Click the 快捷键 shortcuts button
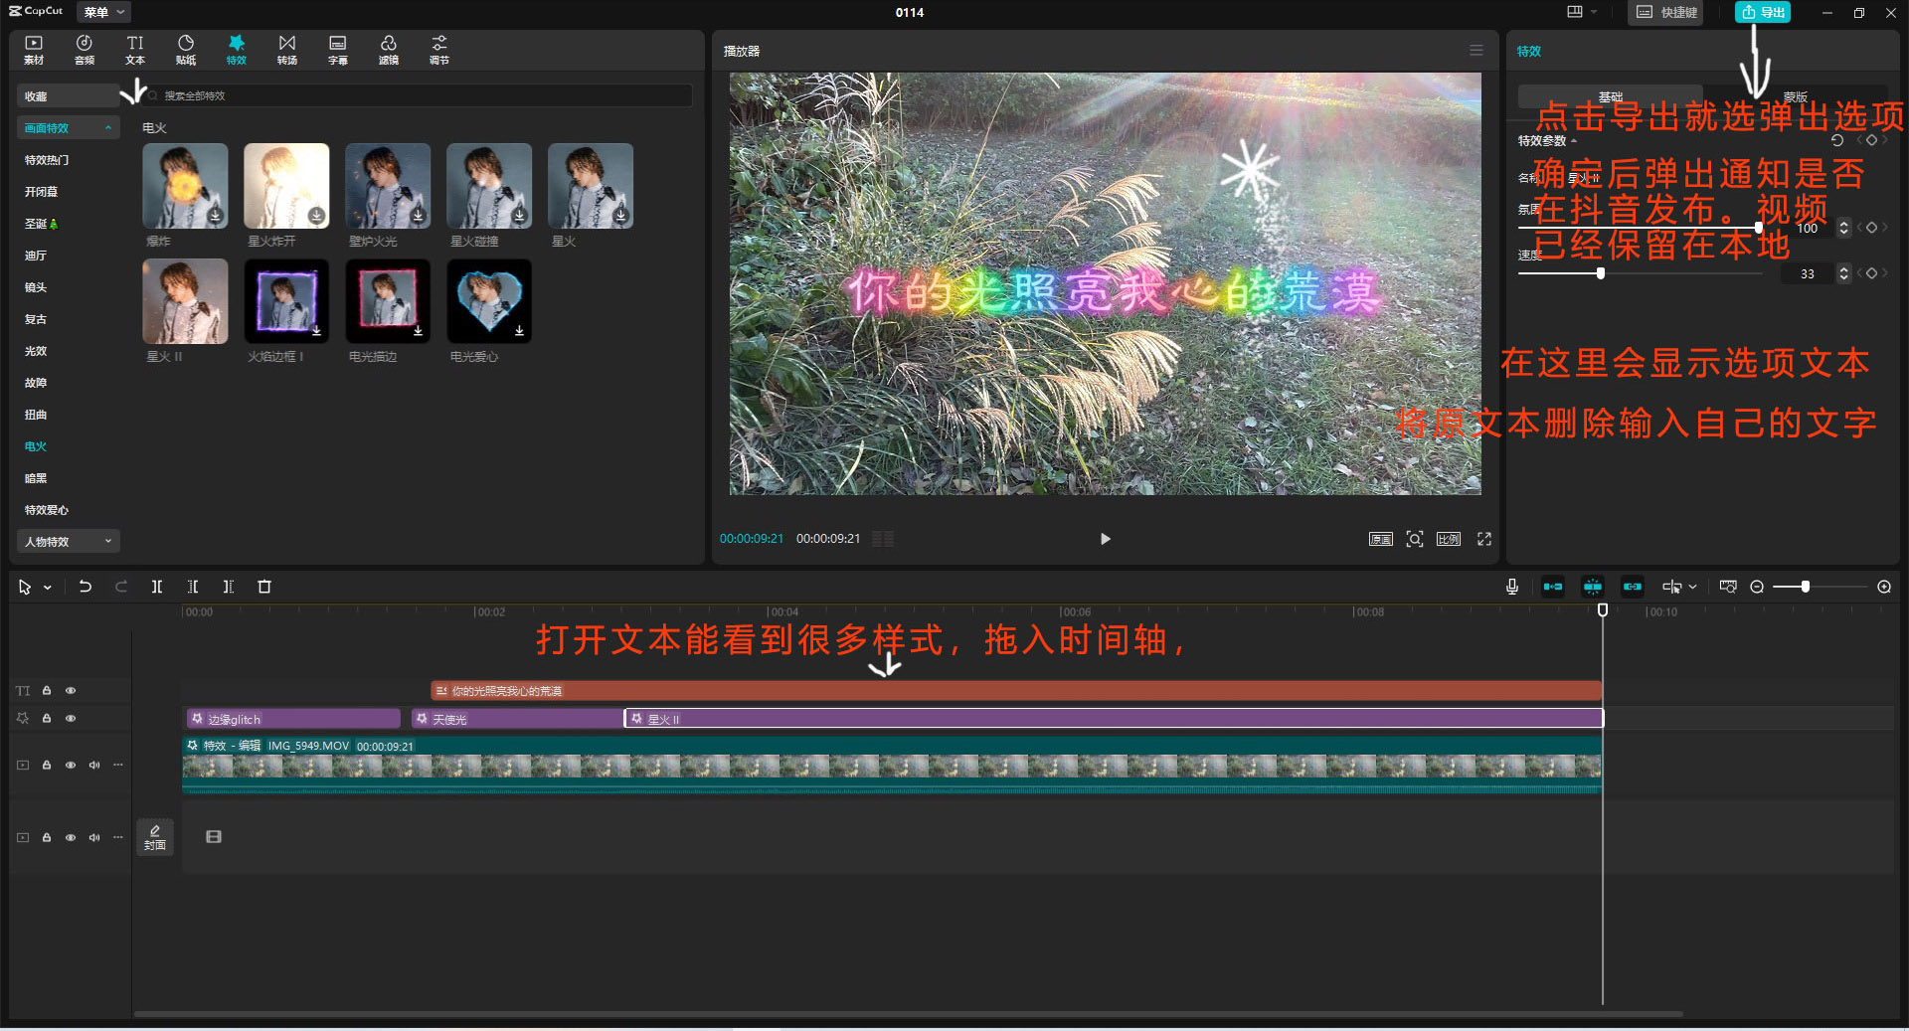Screen dimensions: 1909x1031 click(x=1667, y=12)
